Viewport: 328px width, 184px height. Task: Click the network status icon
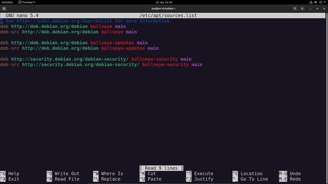(x=311, y=2)
